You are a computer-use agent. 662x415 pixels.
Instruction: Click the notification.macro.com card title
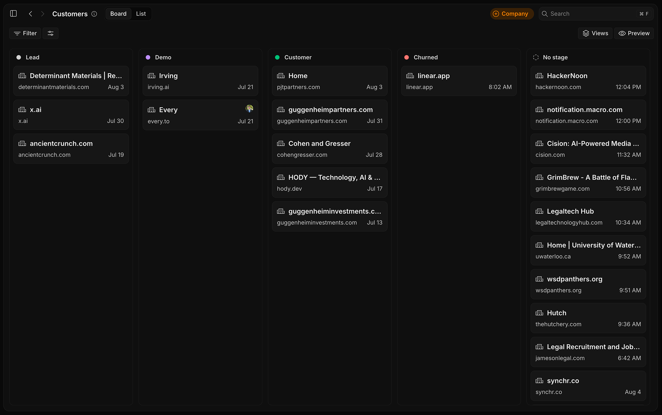pyautogui.click(x=585, y=109)
